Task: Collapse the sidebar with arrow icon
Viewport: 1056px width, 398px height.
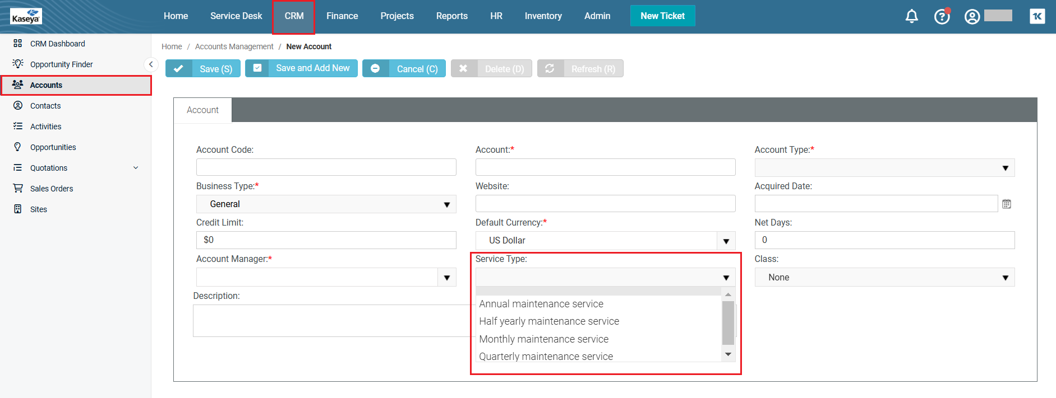Action: point(150,64)
